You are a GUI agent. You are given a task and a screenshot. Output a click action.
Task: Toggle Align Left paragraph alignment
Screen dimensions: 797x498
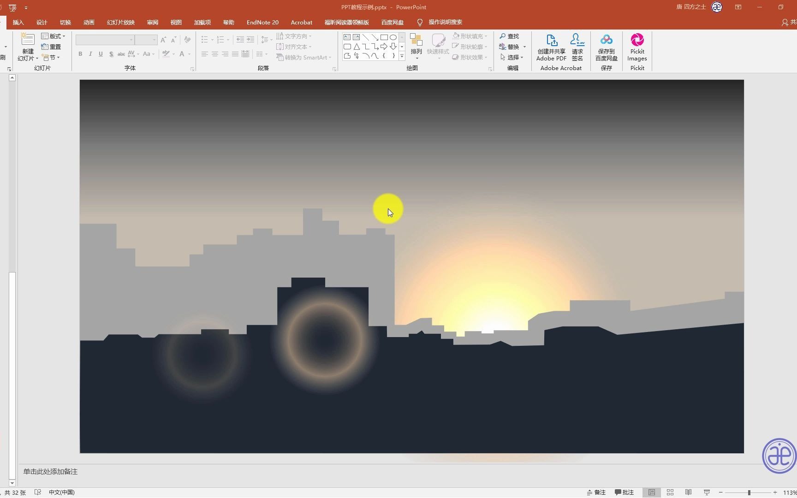point(204,54)
